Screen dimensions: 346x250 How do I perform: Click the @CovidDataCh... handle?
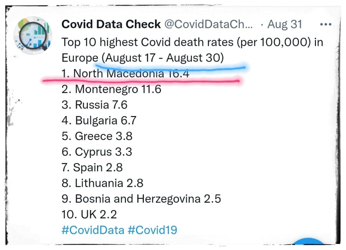(208, 25)
